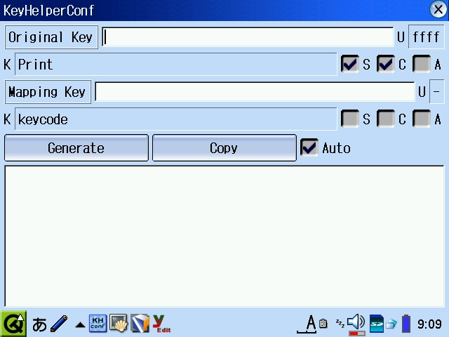Viewport: 449px width, 337px height.
Task: Switch to KH conf taskbar app
Action: click(x=98, y=324)
